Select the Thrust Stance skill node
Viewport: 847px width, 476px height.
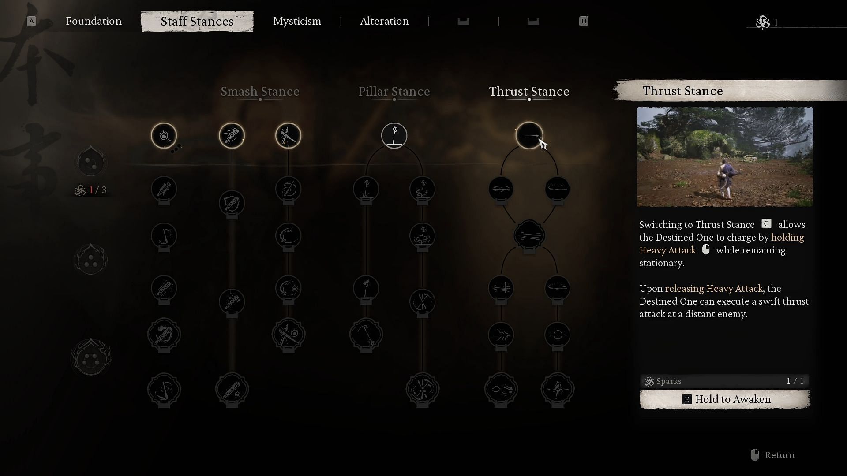tap(529, 135)
